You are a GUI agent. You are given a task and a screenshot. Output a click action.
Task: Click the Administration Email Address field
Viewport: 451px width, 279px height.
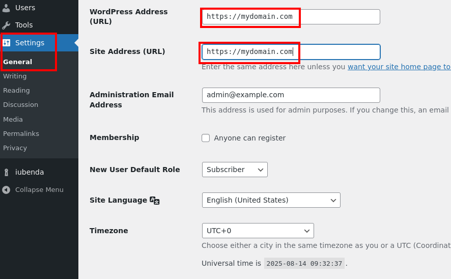tap(291, 95)
